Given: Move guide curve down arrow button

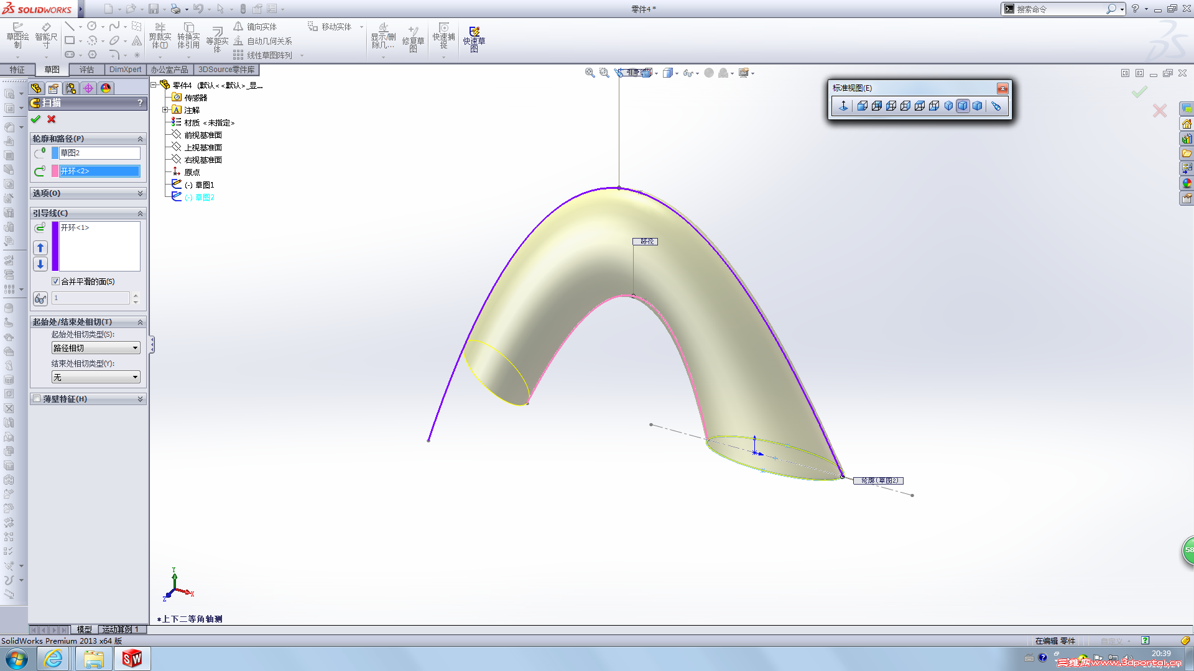Looking at the screenshot, I should pyautogui.click(x=40, y=264).
